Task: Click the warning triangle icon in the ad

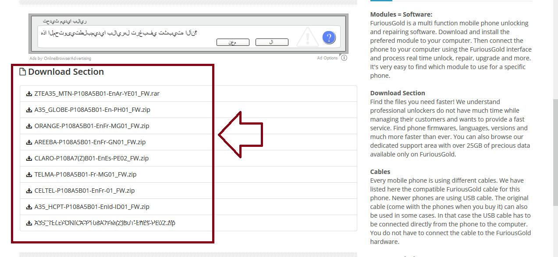Action: [308, 37]
